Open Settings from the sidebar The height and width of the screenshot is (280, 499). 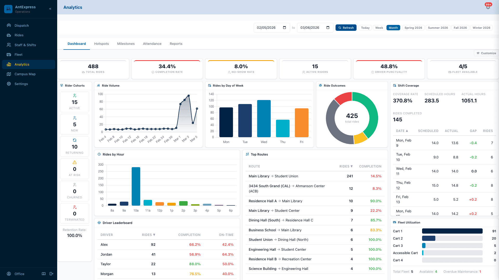[21, 84]
